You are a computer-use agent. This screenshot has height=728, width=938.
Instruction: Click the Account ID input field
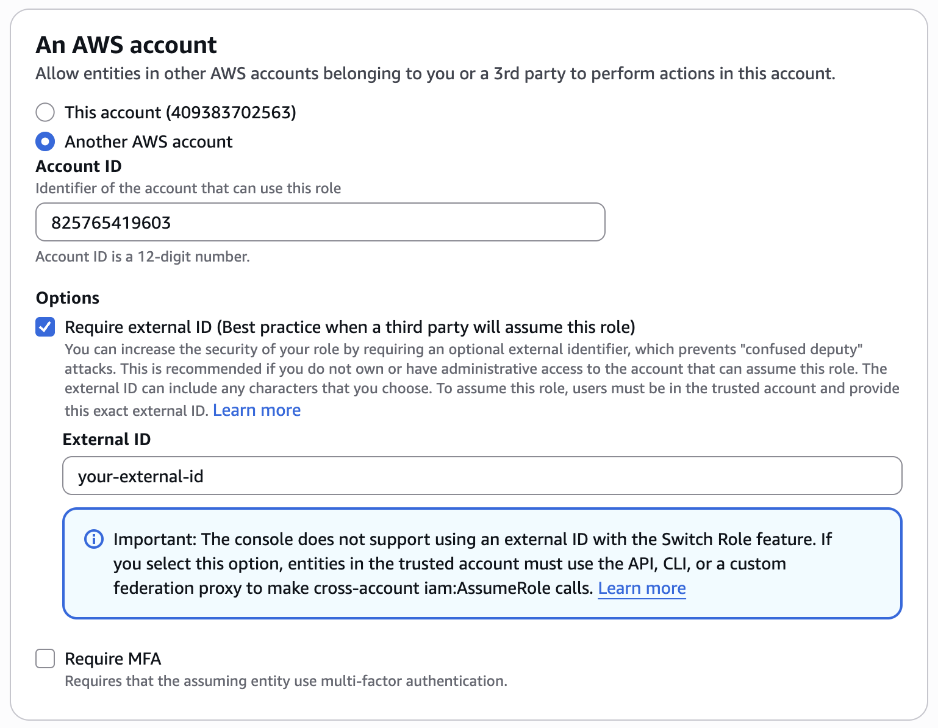coord(320,222)
